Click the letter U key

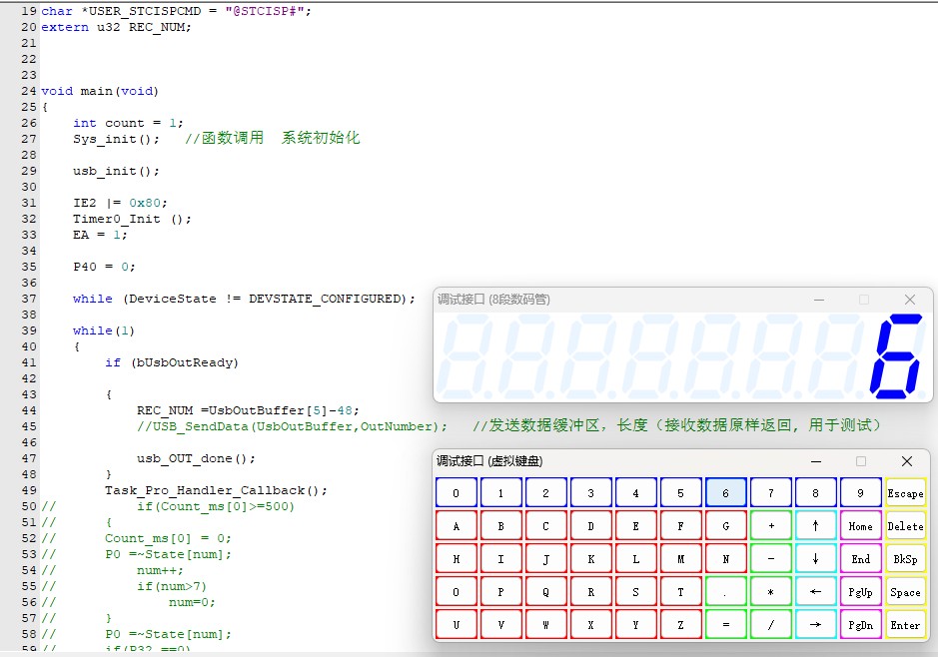457,625
